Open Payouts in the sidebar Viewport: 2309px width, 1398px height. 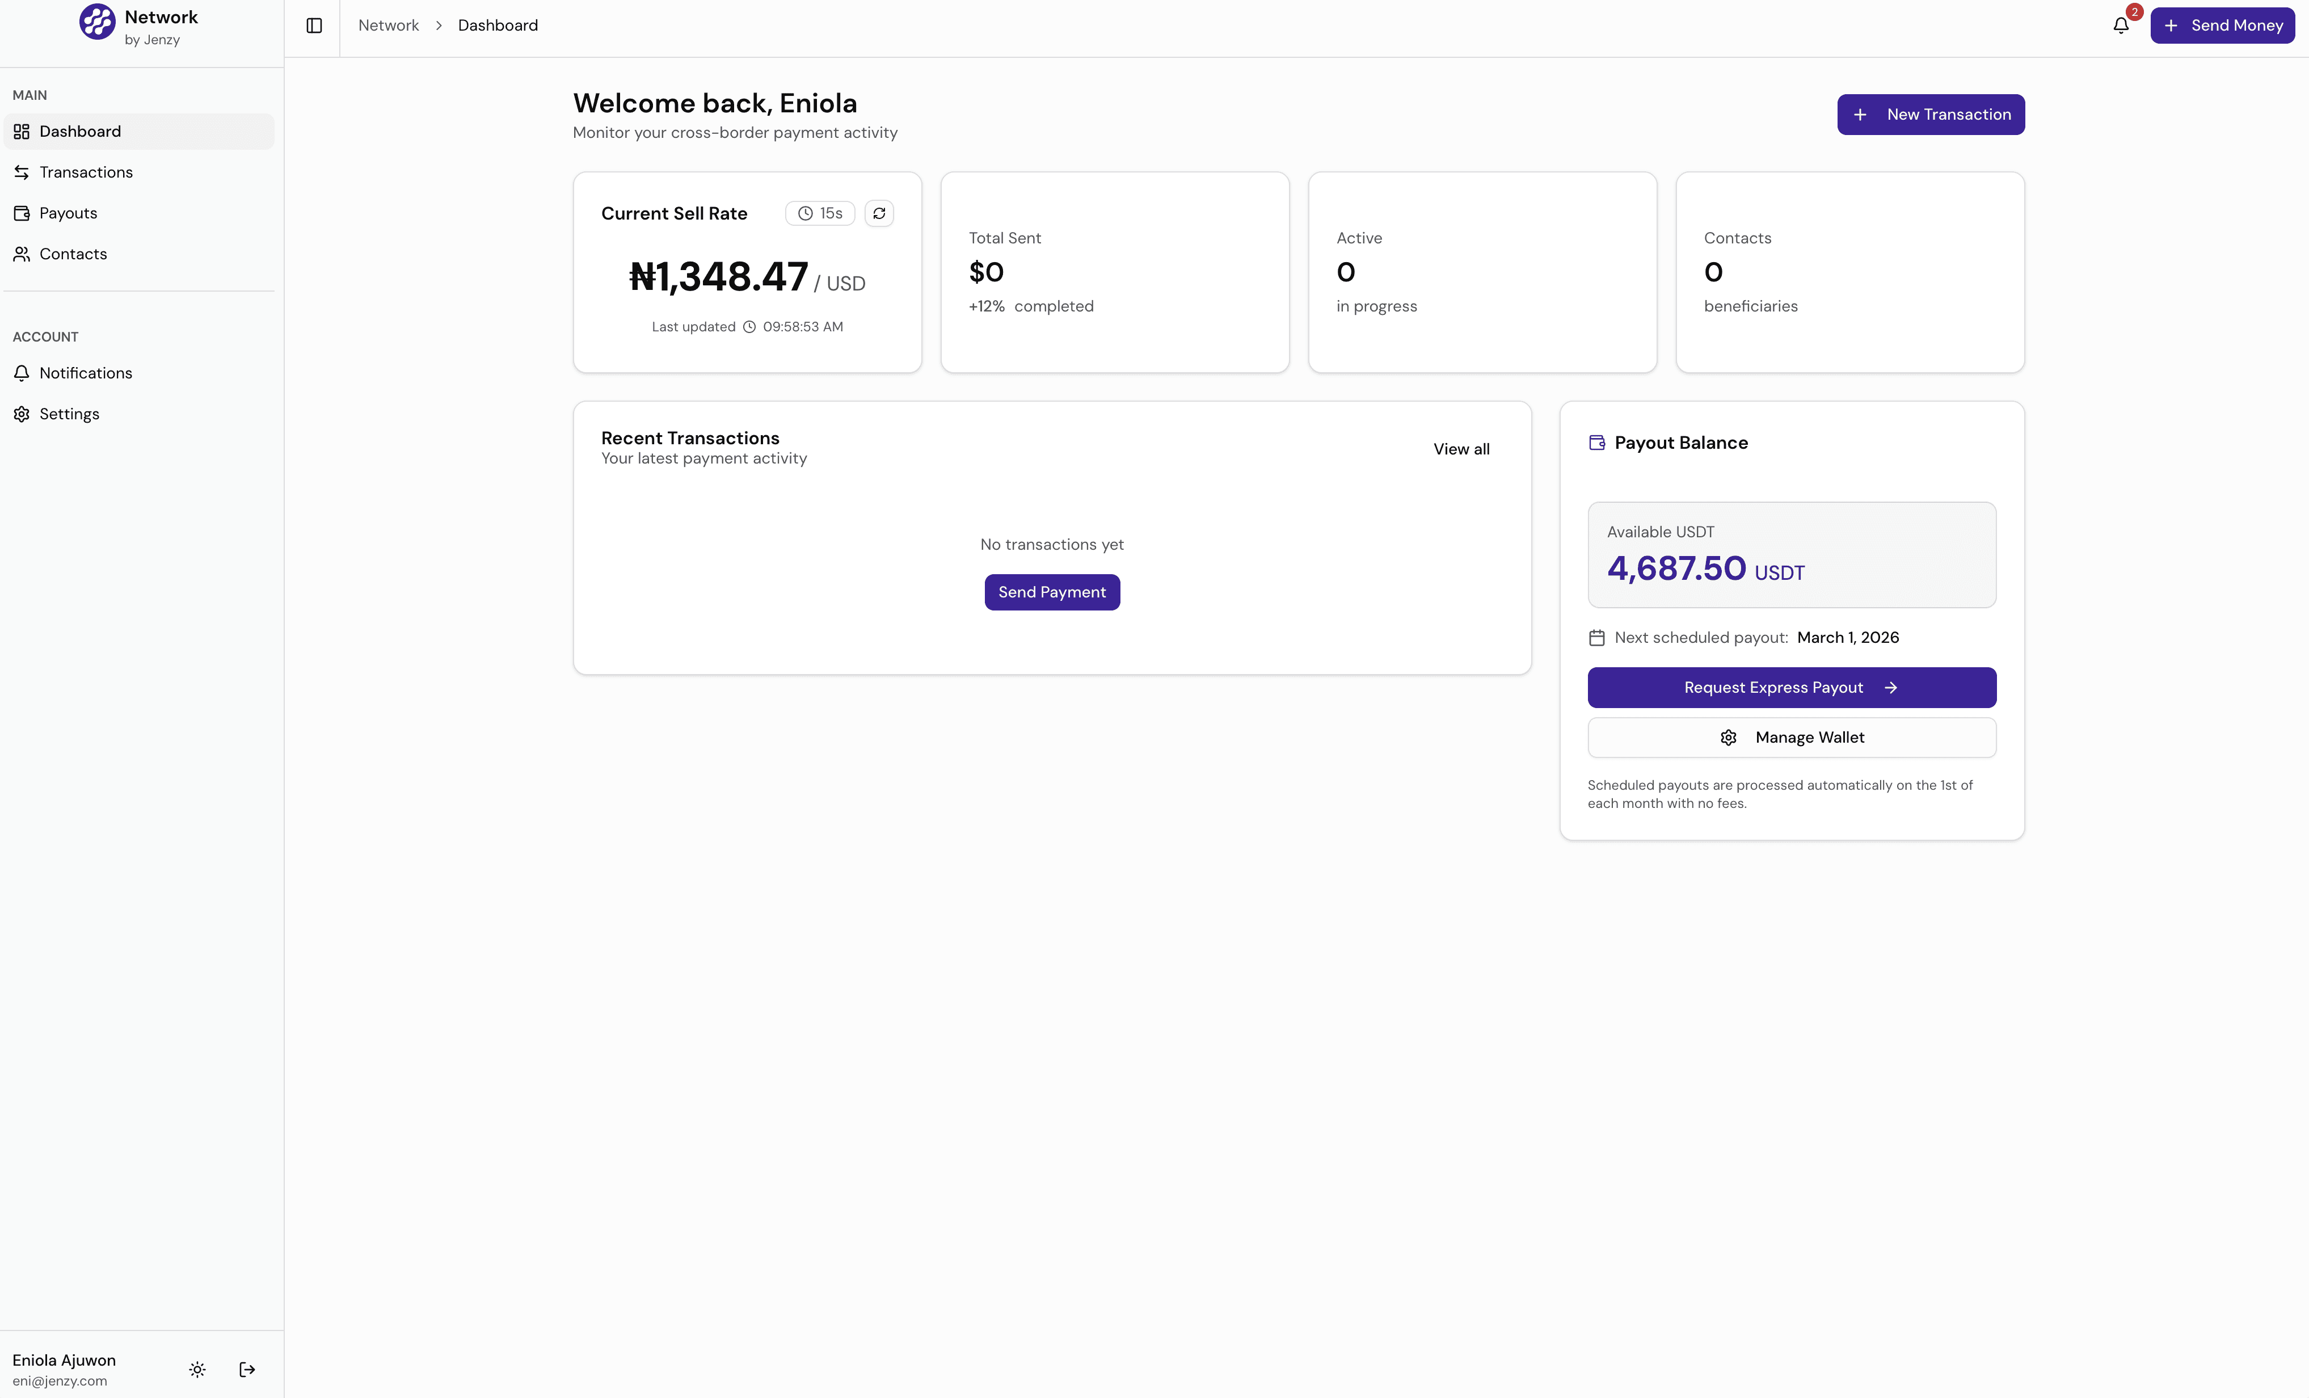69,213
